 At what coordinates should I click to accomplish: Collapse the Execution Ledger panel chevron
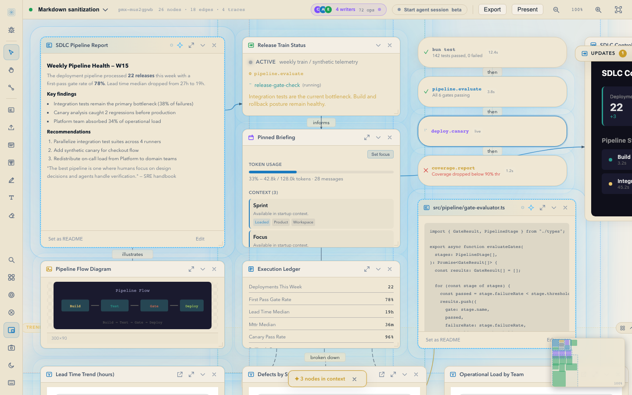[378, 269]
